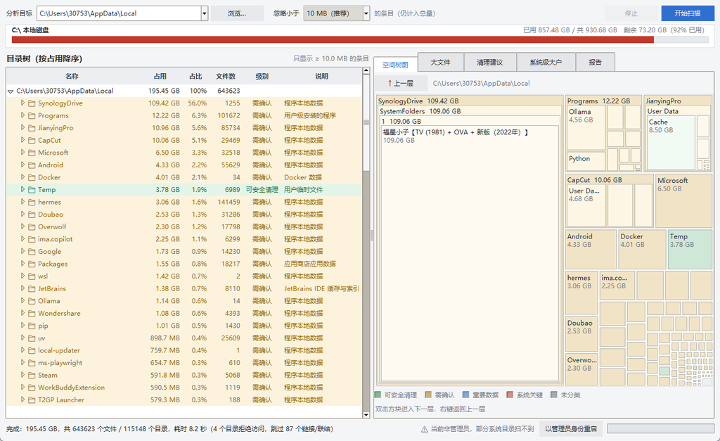The image size is (720, 441).
Task: Go up with the 上一层 button
Action: click(x=400, y=83)
